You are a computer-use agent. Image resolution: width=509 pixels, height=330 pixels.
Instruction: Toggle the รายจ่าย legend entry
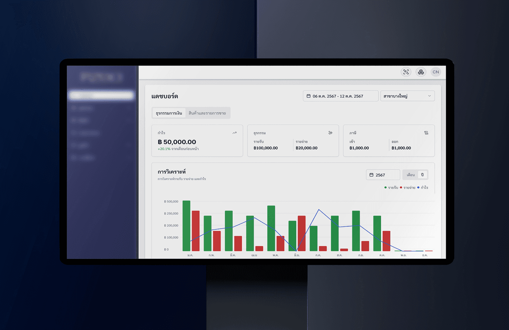pyautogui.click(x=407, y=188)
